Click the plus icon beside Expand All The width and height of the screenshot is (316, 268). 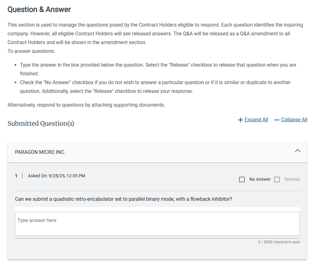pos(240,119)
